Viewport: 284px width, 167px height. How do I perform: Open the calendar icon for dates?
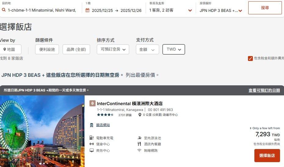87,10
